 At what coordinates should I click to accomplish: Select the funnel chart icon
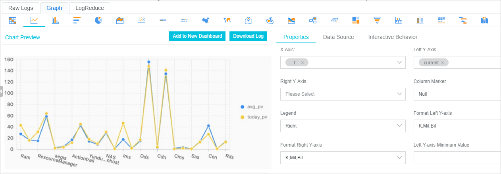click(377, 20)
